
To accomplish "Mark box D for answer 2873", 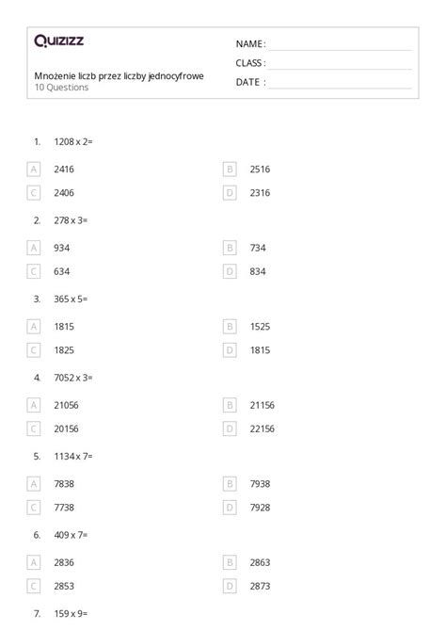I will [x=230, y=587].
